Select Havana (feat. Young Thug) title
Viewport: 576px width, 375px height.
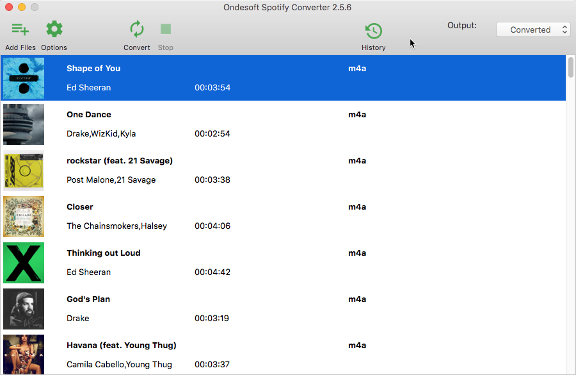point(121,346)
